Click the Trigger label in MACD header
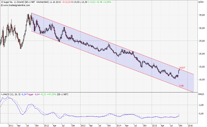The height and width of the screenshot is (127, 207). point(31,94)
